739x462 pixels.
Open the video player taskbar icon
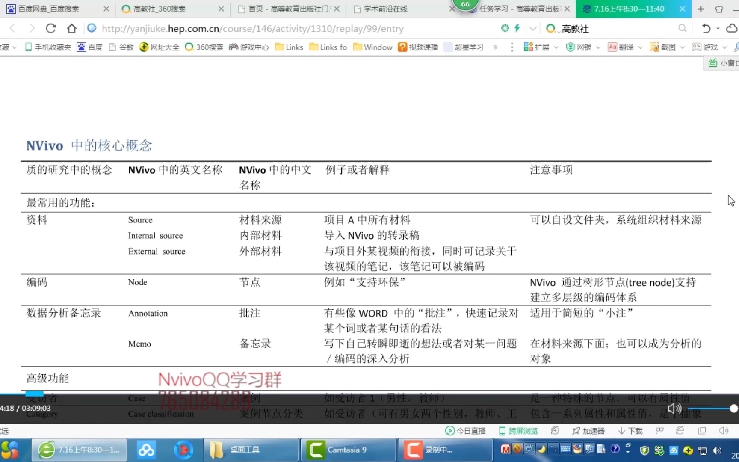[183, 450]
